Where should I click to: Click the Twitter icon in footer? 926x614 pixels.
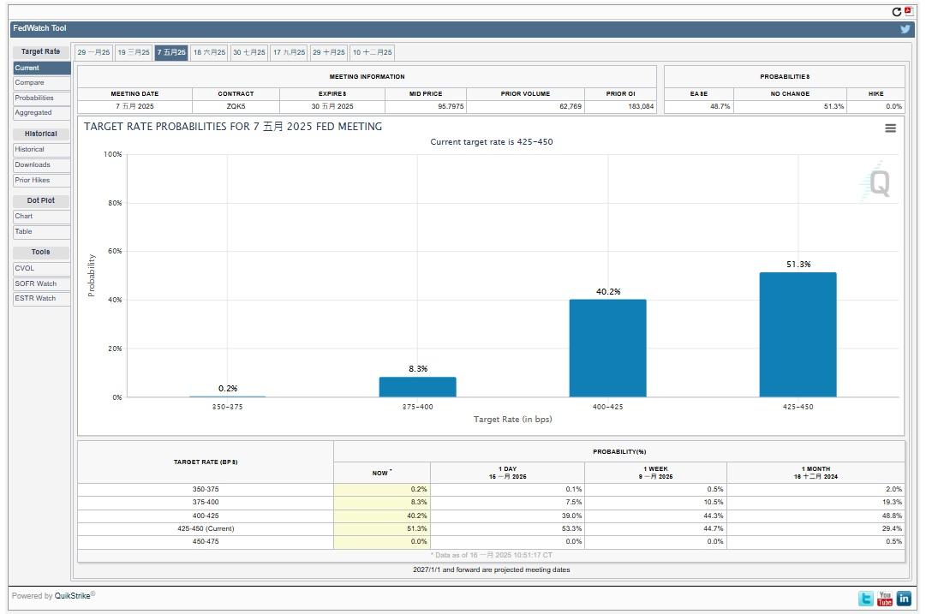(x=866, y=599)
